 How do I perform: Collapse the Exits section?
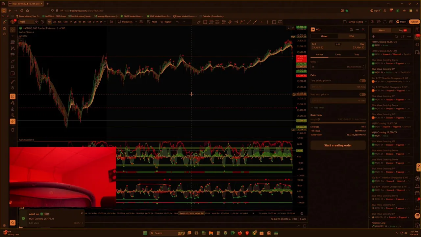coord(363,75)
